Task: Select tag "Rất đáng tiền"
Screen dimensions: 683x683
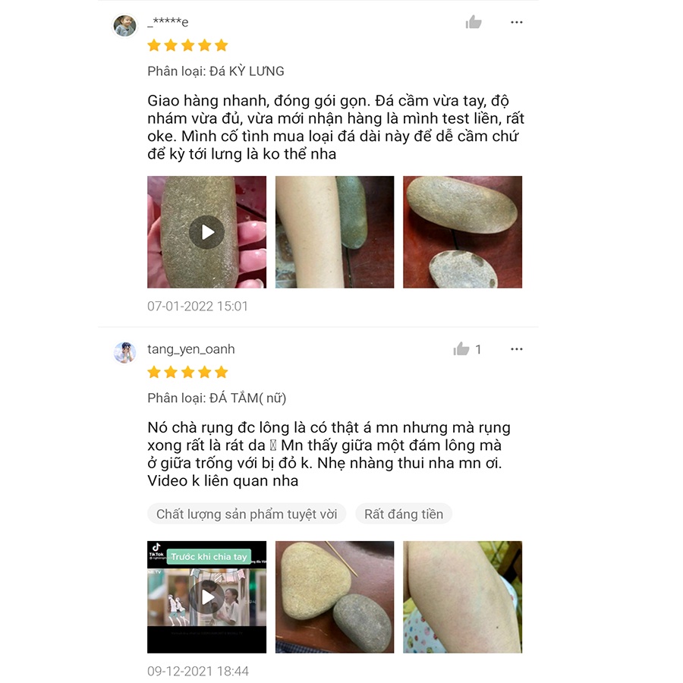Action: point(404,514)
